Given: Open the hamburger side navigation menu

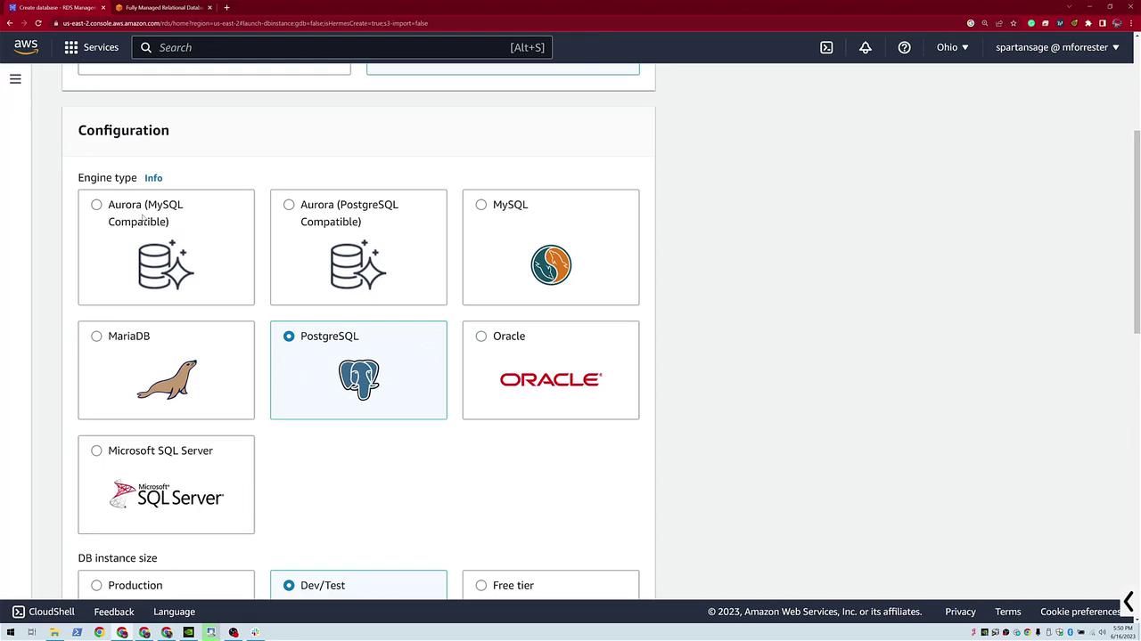Looking at the screenshot, I should coord(15,79).
